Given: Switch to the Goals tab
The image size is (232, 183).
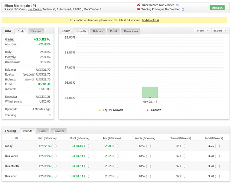Looking at the screenshot, I should point(43,131).
